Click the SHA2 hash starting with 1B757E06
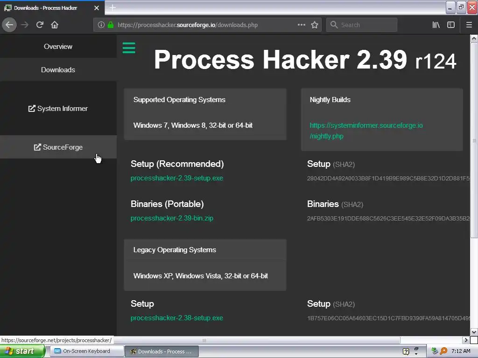This screenshot has width=478, height=358. (x=388, y=318)
